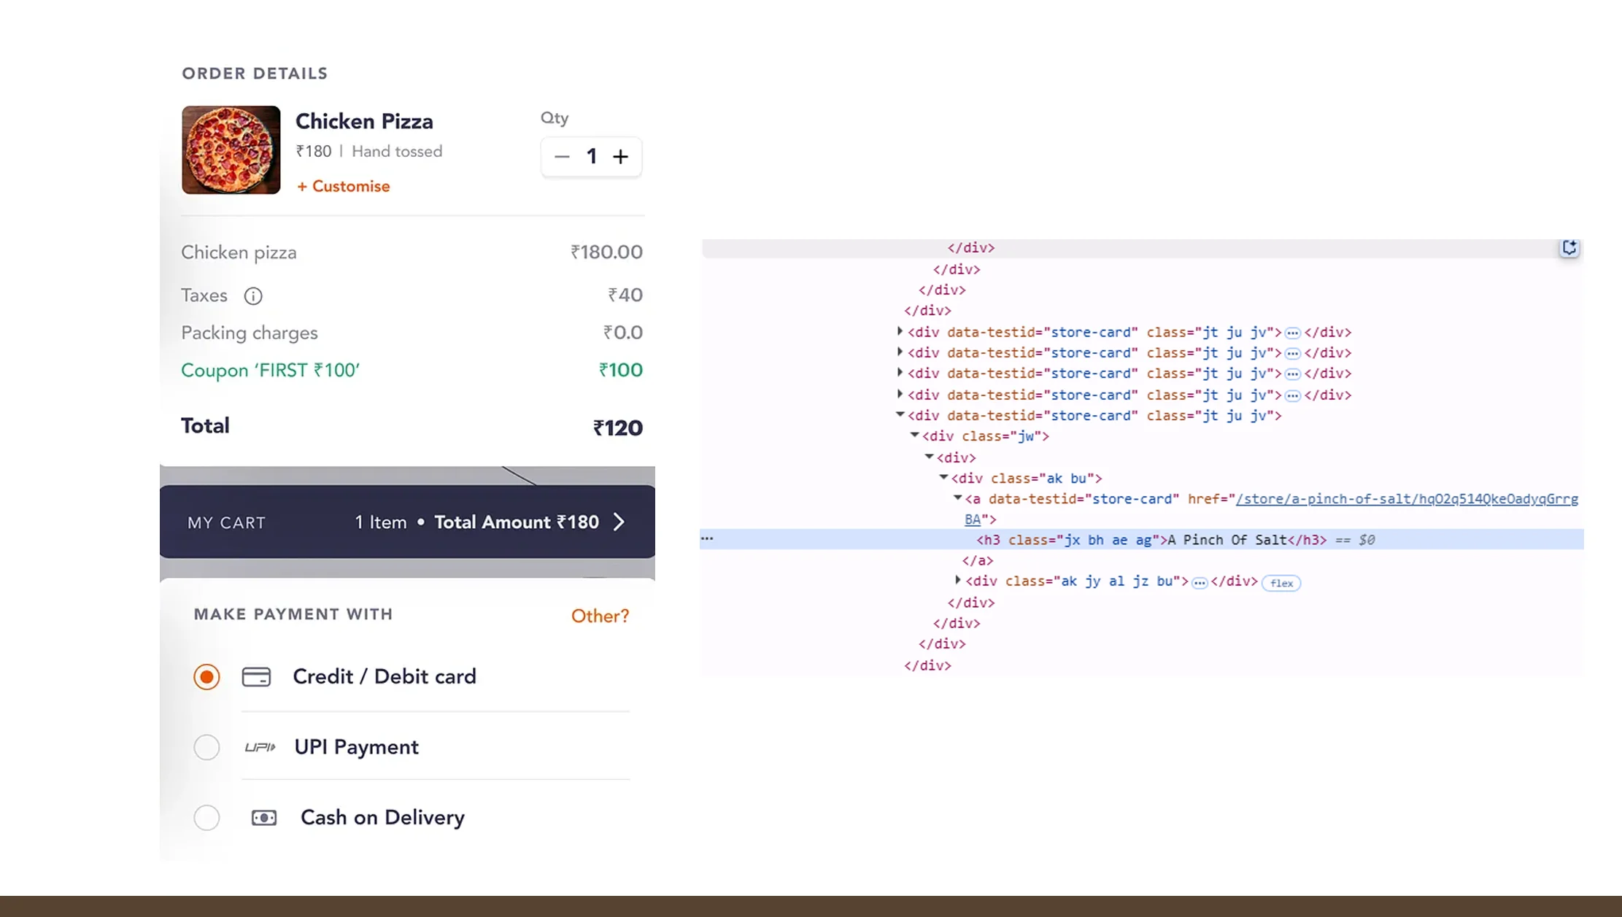1622x917 pixels.
Task: Click the Packing charges label
Action: [x=250, y=333]
